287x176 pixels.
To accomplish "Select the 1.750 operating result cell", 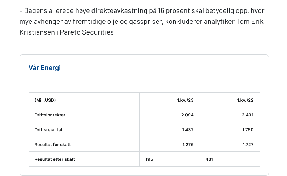I will 248,130.
